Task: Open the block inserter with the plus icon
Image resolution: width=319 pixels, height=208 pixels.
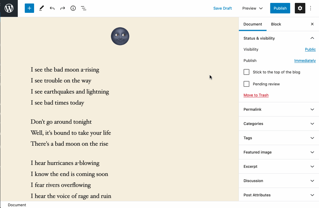Action: [29, 8]
